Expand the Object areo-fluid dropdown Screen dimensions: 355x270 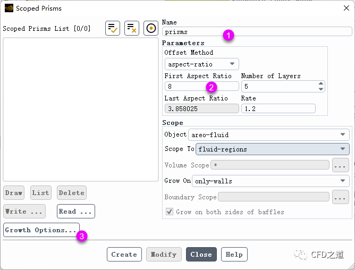[x=269, y=135]
